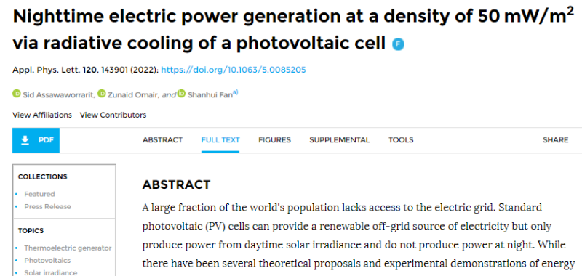
Task: Download the article PDF
Action: 36,140
